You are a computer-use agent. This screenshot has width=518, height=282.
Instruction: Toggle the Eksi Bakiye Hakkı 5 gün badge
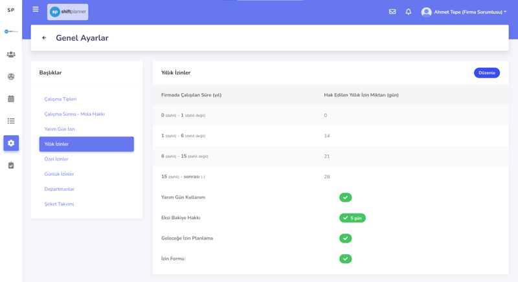coord(352,218)
